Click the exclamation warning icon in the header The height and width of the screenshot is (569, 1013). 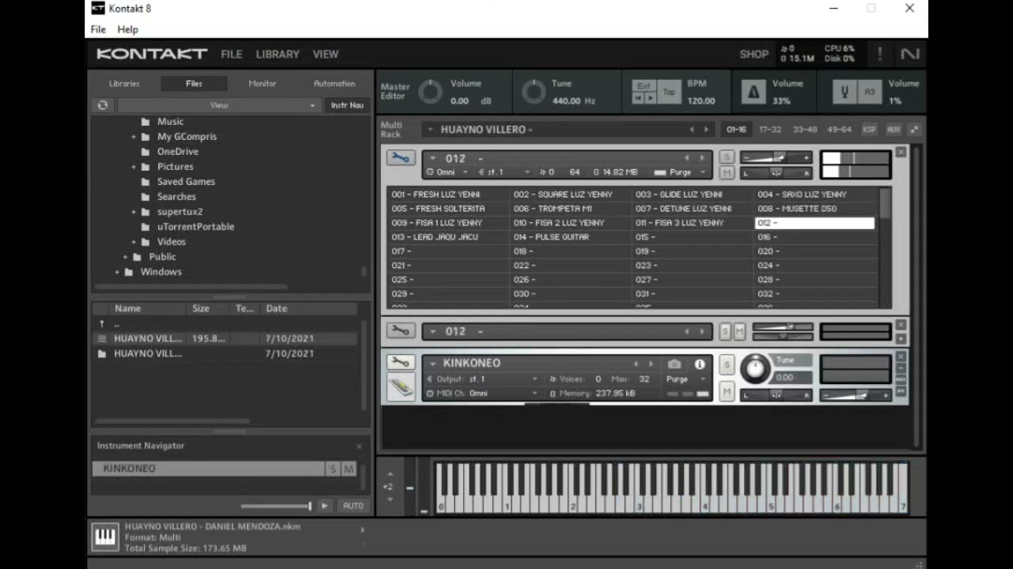click(x=879, y=54)
